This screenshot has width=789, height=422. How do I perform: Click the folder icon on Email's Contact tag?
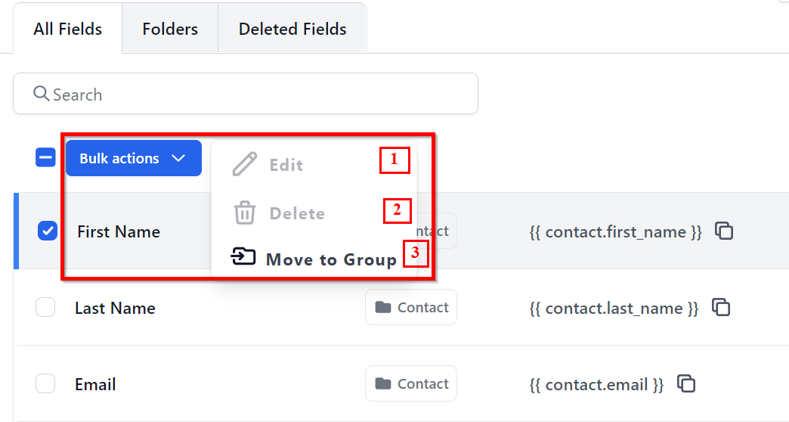[383, 383]
